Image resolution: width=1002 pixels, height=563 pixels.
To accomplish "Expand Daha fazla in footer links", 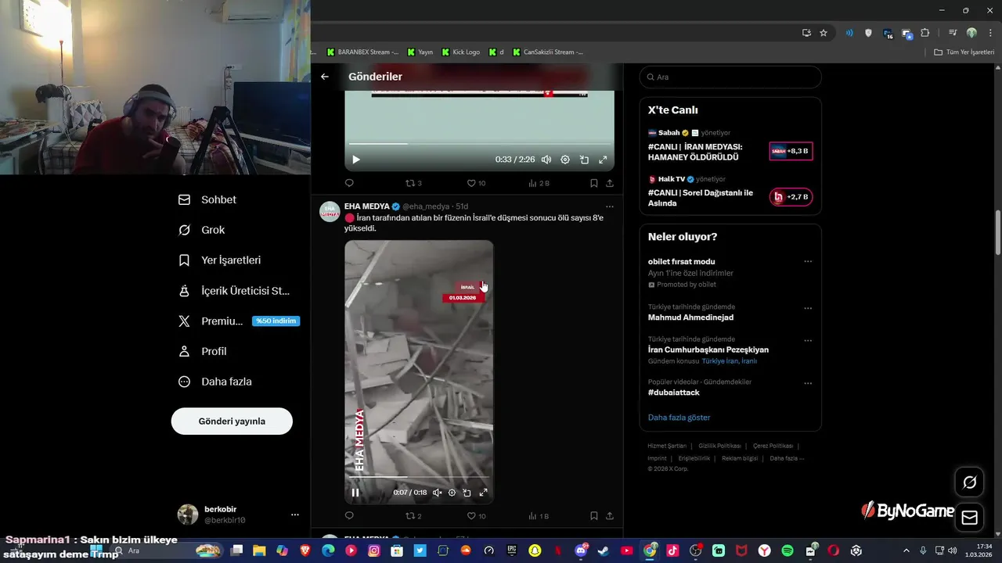I will 787,458.
